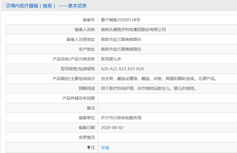Viewport: 237px width, 153px height.
Task: Click the document icon beside 境内医疗器械 heading
Action: [8, 6]
